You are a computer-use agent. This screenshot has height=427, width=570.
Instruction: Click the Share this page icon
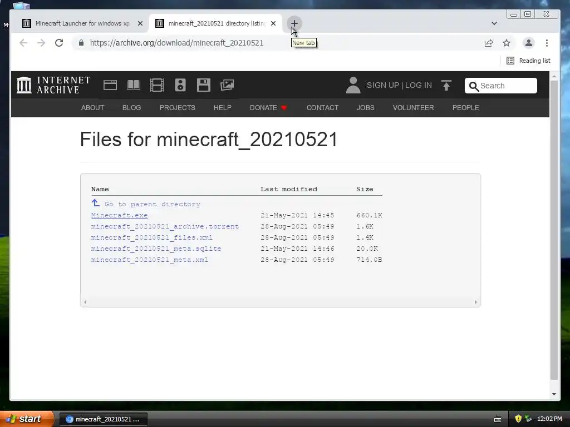coord(489,43)
